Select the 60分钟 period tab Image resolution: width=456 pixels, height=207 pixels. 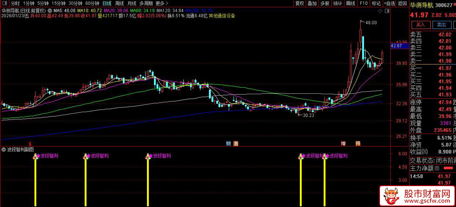[92, 3]
